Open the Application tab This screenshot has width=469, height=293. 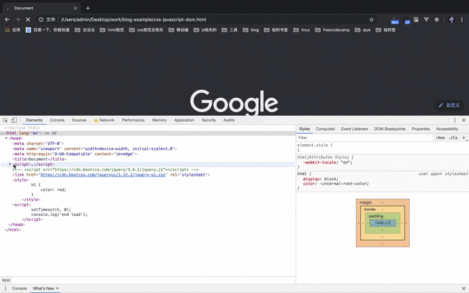pyautogui.click(x=184, y=120)
